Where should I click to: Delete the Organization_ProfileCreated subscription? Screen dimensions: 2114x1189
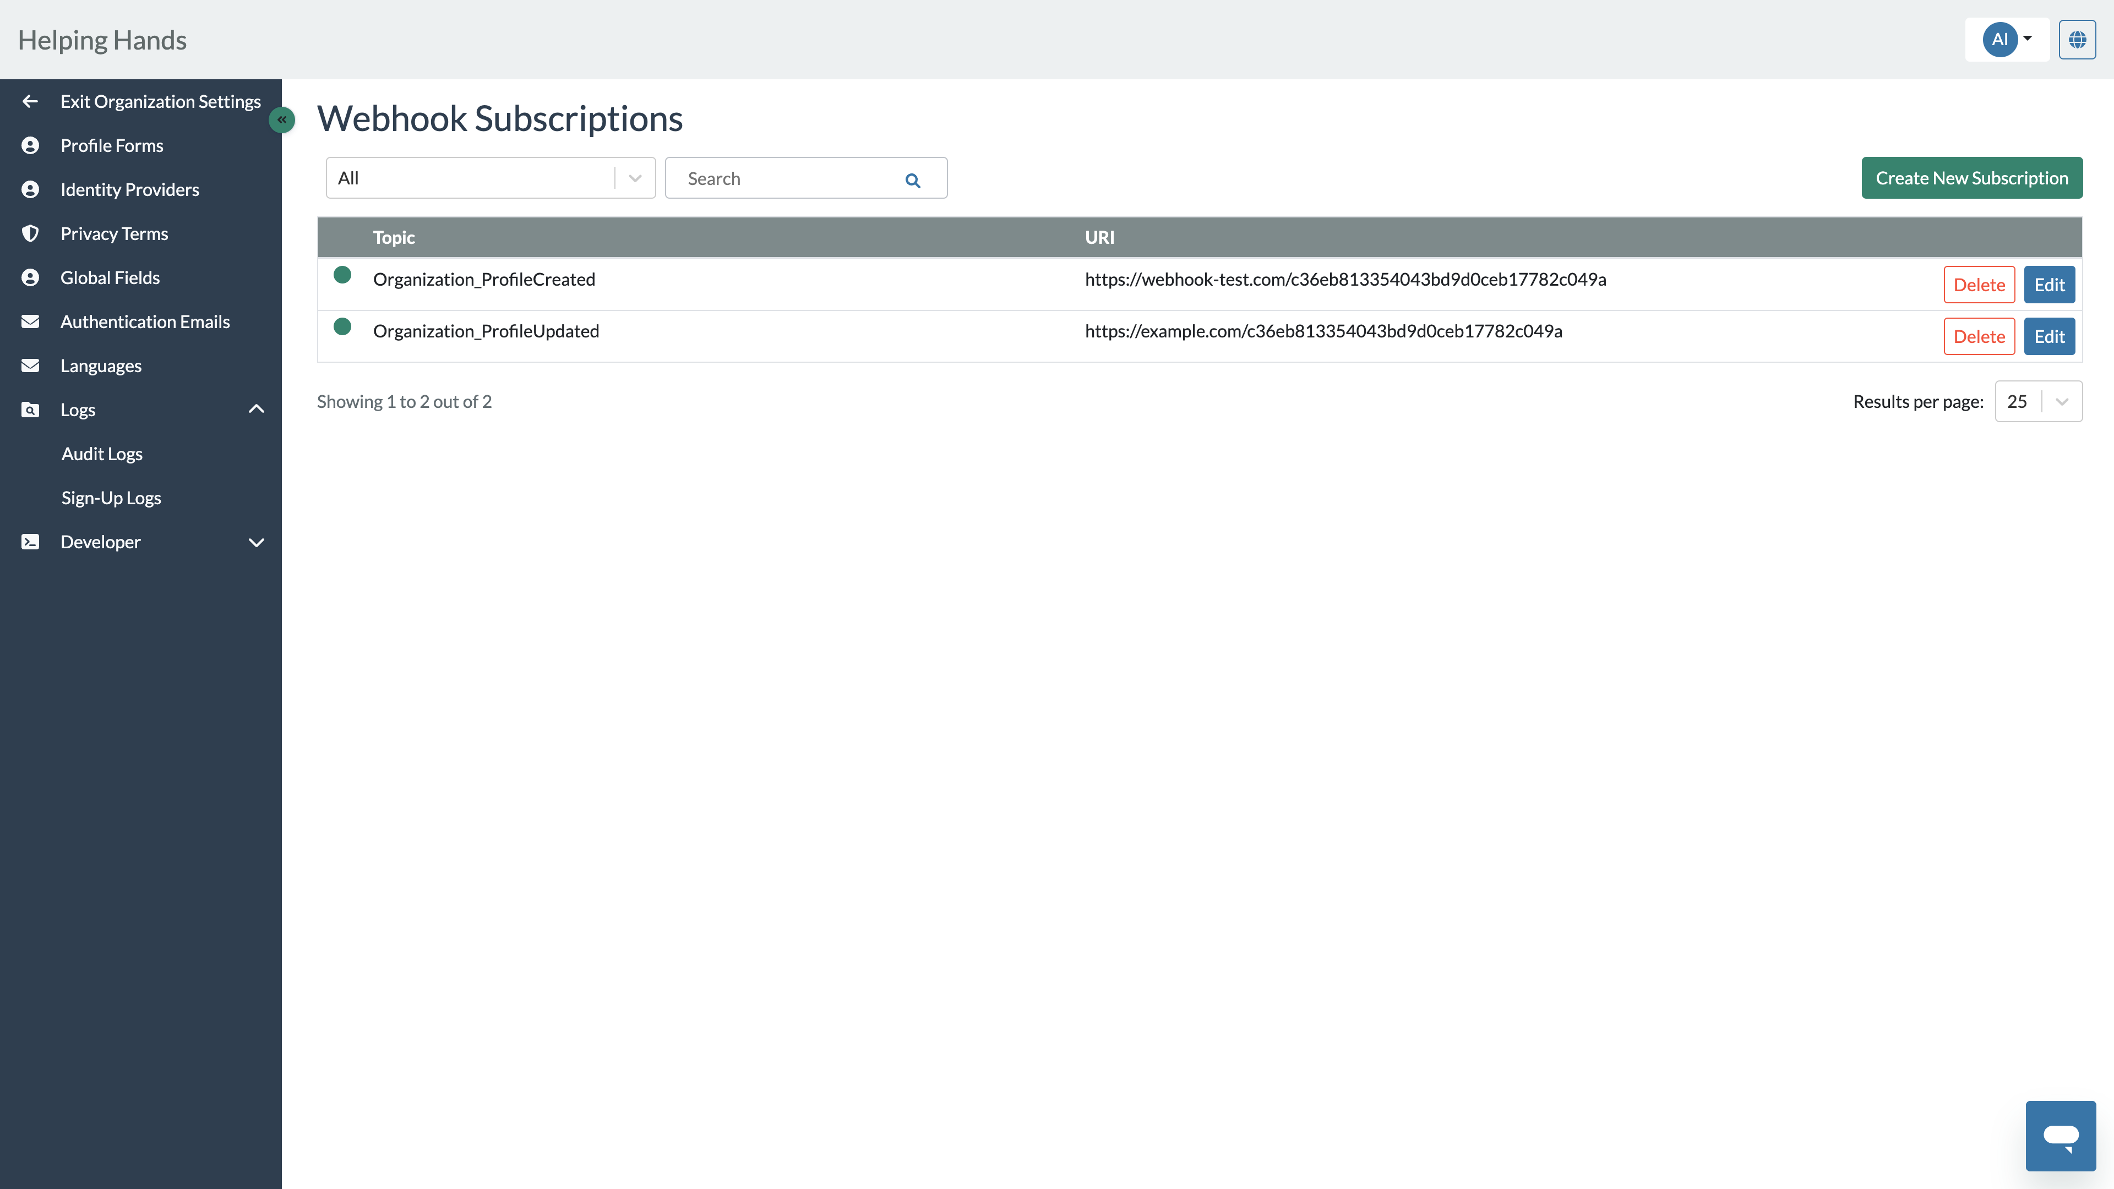(1979, 285)
